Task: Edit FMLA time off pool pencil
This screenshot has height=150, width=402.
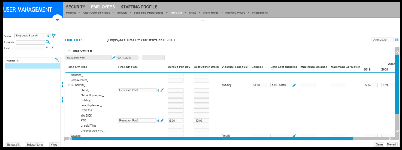Action: click(162, 90)
